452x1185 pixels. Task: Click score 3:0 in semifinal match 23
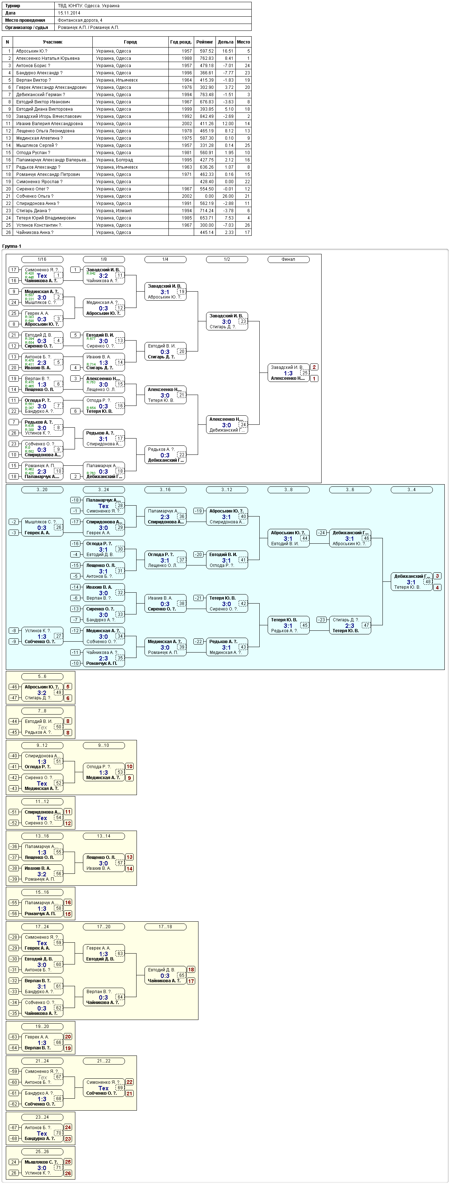click(x=226, y=322)
